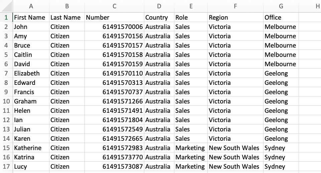This screenshot has height=173, width=321.
Task: Select row 1 header
Action: [x=6, y=17]
